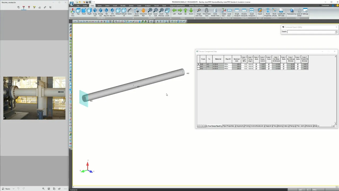This screenshot has width=339, height=191.
Task: Choose the Quad Viewports layout
Action: point(252,12)
